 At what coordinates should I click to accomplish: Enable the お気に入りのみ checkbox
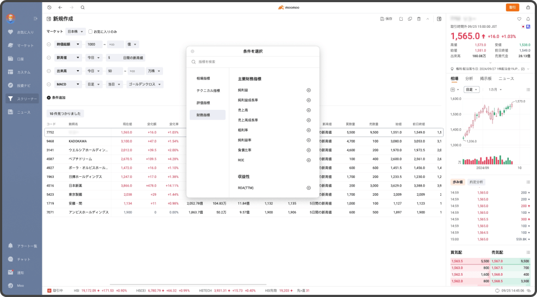[x=90, y=32]
